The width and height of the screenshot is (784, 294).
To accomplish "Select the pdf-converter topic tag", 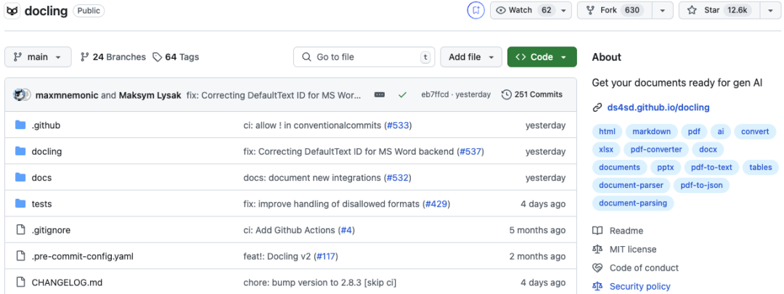I will [656, 150].
